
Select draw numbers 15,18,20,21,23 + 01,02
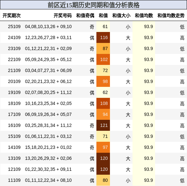point(48,148)
